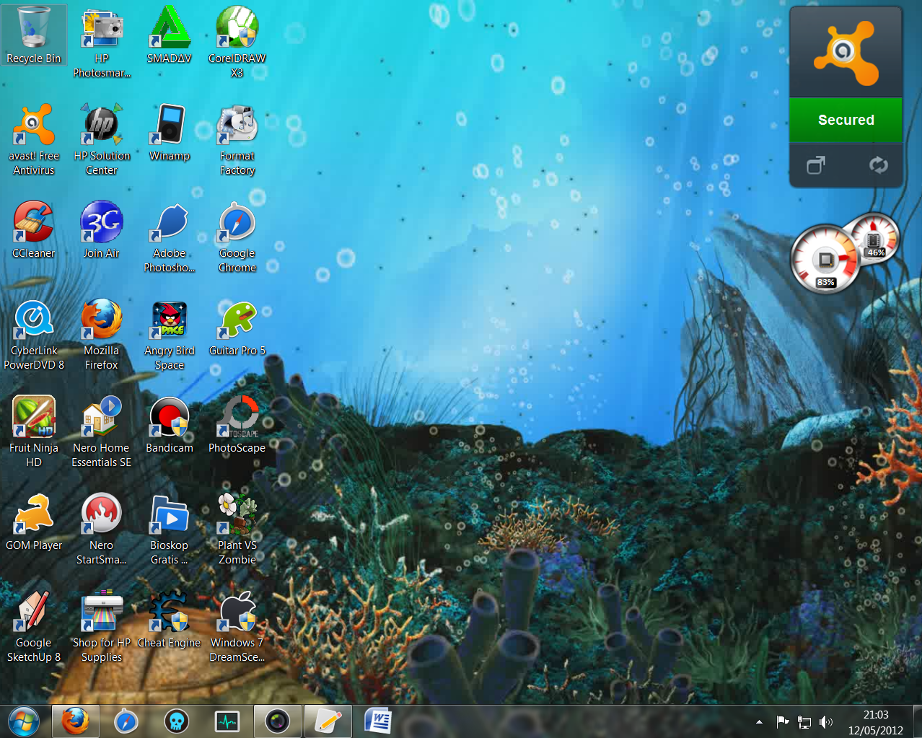
Task: Show hidden icons in system tray
Action: coord(759,721)
